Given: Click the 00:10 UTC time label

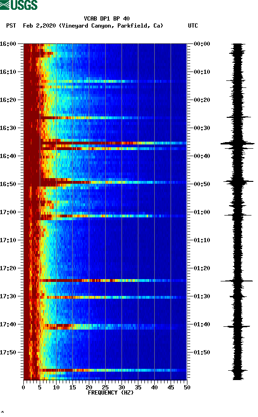Looking at the screenshot, I should (202, 72).
